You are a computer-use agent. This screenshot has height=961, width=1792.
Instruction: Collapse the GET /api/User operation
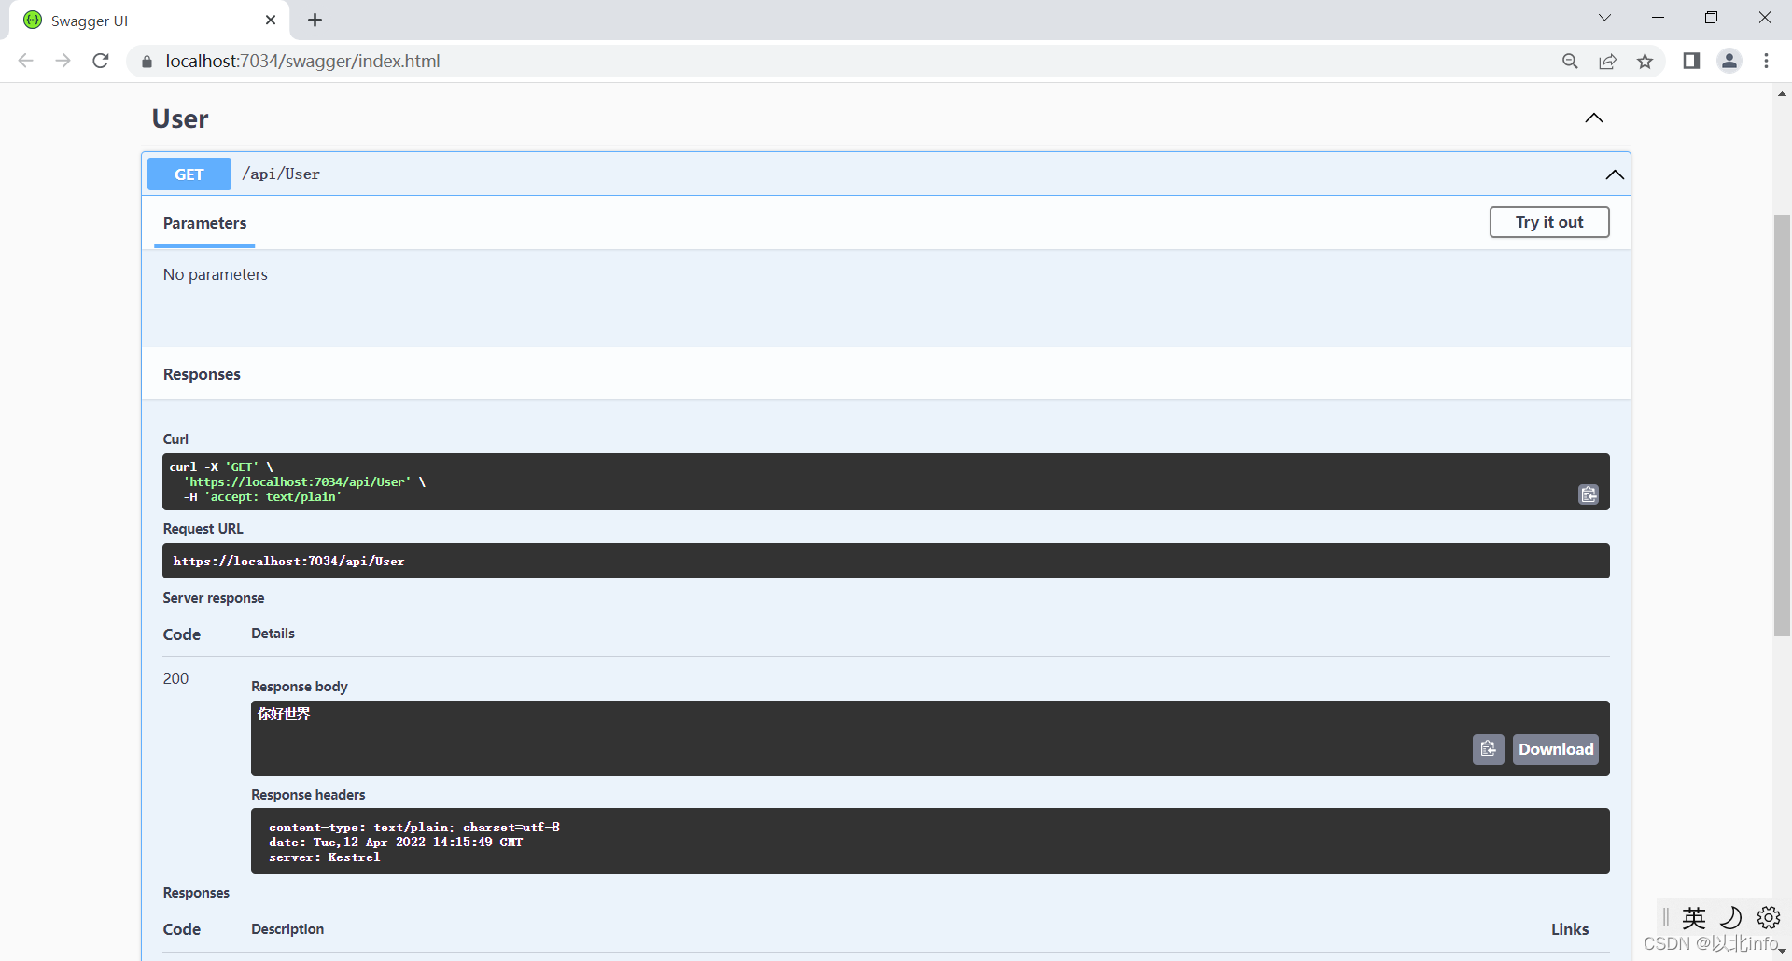pyautogui.click(x=1615, y=174)
